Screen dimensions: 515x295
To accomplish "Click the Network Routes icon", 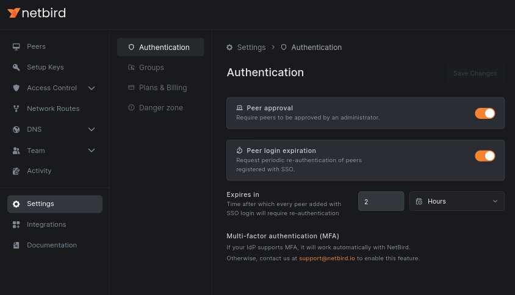I will point(16,109).
